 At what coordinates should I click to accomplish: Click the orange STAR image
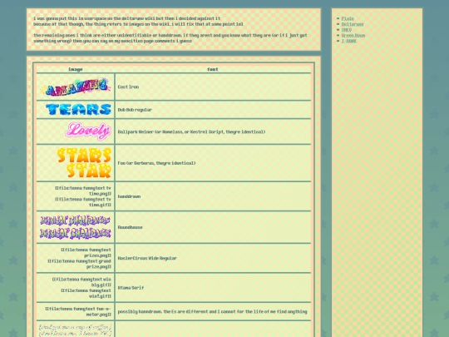(89, 171)
